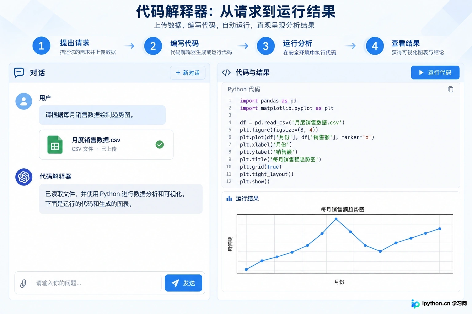Click the 代码解释器 assistant logo icon
472x314 pixels.
coord(24,177)
